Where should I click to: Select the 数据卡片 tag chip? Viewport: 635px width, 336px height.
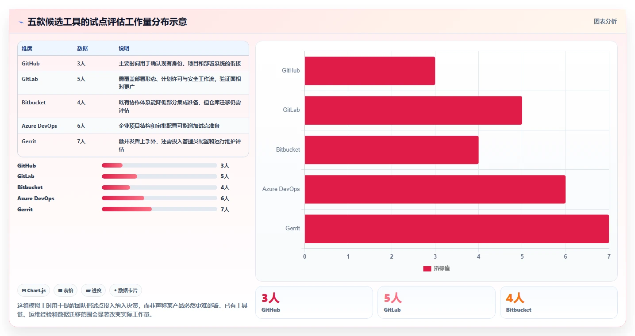[x=126, y=290]
